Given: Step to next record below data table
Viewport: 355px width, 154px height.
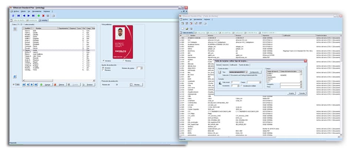Looking at the screenshot, I should (32, 85).
